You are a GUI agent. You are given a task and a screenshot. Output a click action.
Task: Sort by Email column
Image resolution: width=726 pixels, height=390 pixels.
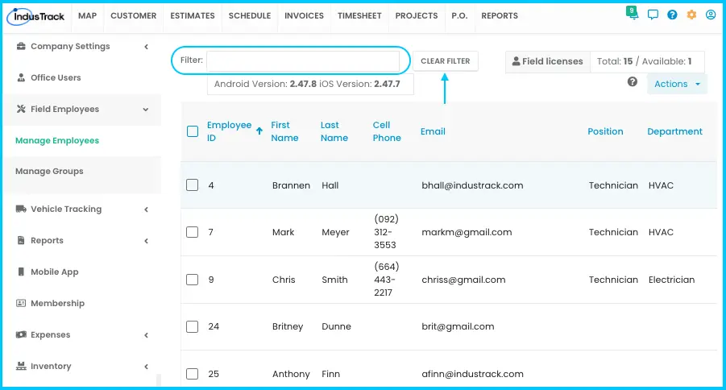click(x=433, y=131)
